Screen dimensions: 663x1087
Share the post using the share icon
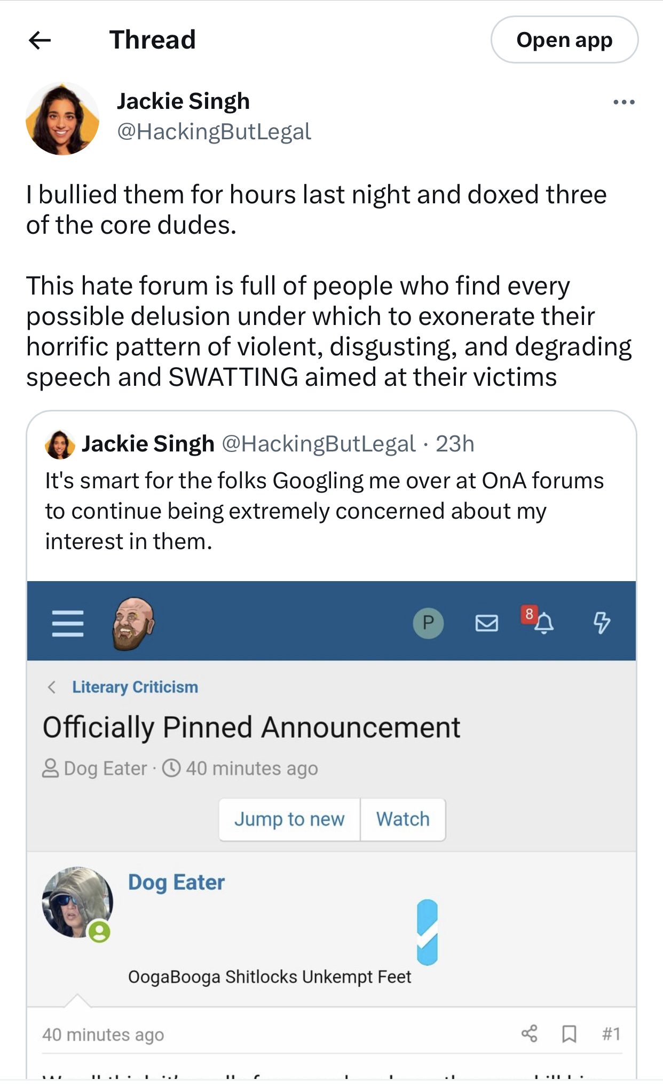(x=529, y=1034)
